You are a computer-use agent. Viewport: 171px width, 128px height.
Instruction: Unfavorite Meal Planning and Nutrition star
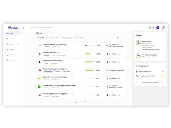point(67,69)
